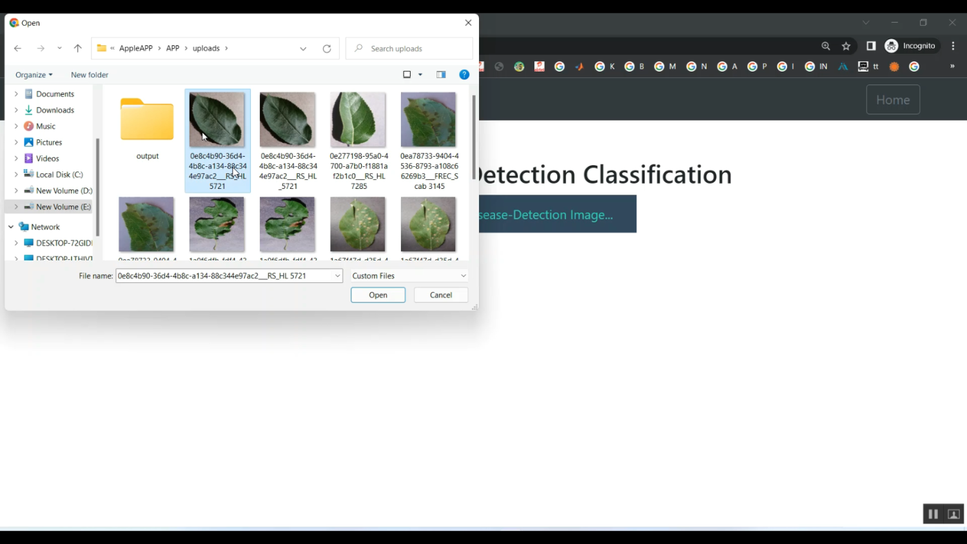The width and height of the screenshot is (967, 544).
Task: Toggle the preview pane icon
Action: 441,75
